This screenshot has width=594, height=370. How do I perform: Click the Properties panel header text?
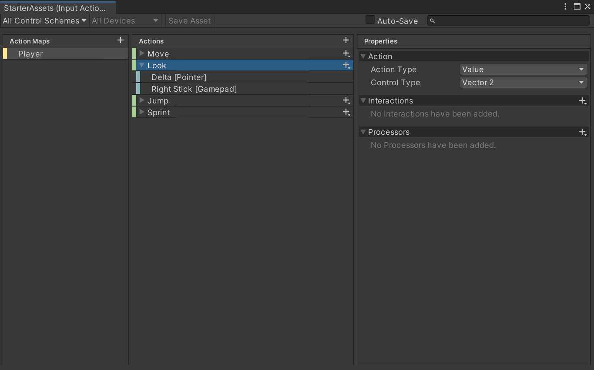click(x=381, y=41)
